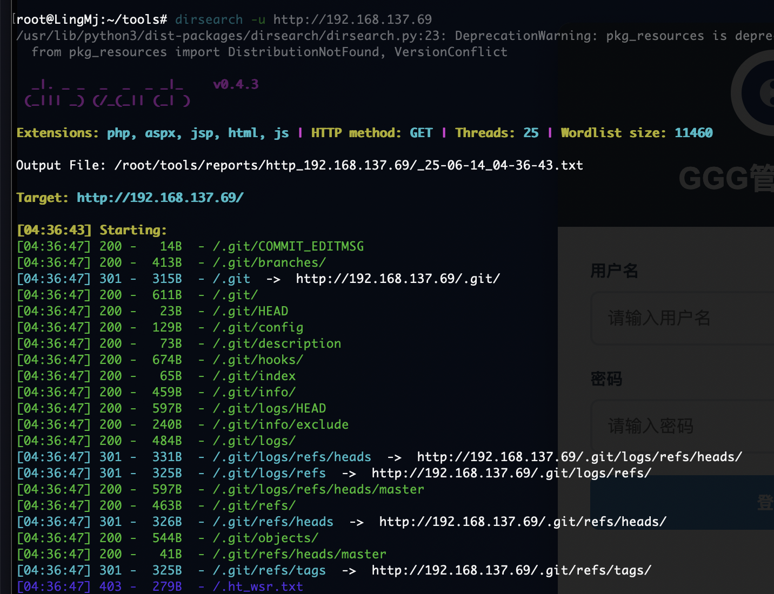Click the redirect URL http://192.168.137.69/.git/refs/tags/
Viewport: 774px width, 594px height.
coord(511,570)
